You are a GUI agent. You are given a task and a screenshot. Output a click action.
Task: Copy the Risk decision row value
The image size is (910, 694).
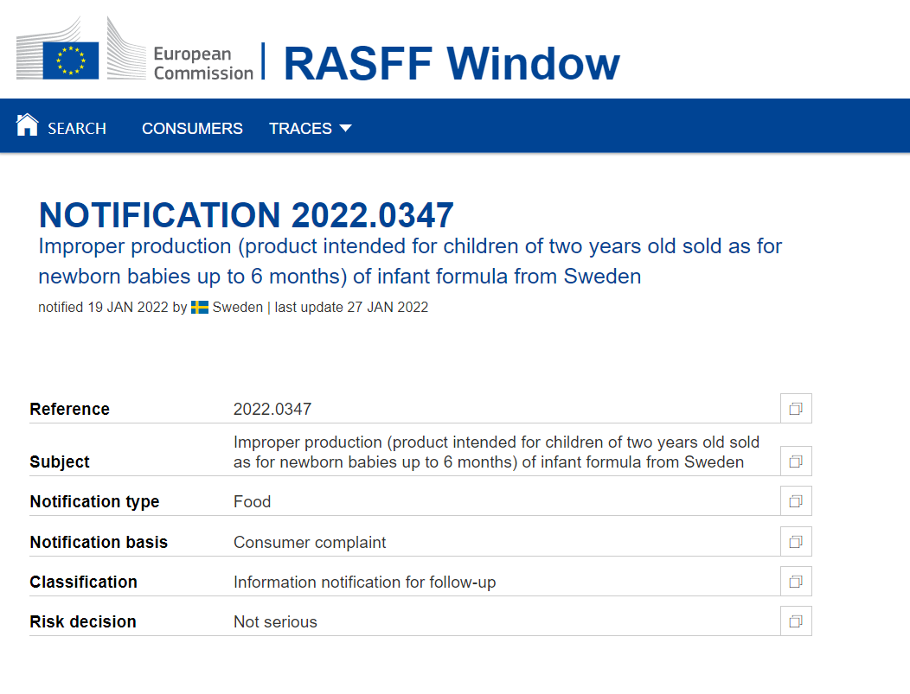pyautogui.click(x=796, y=621)
